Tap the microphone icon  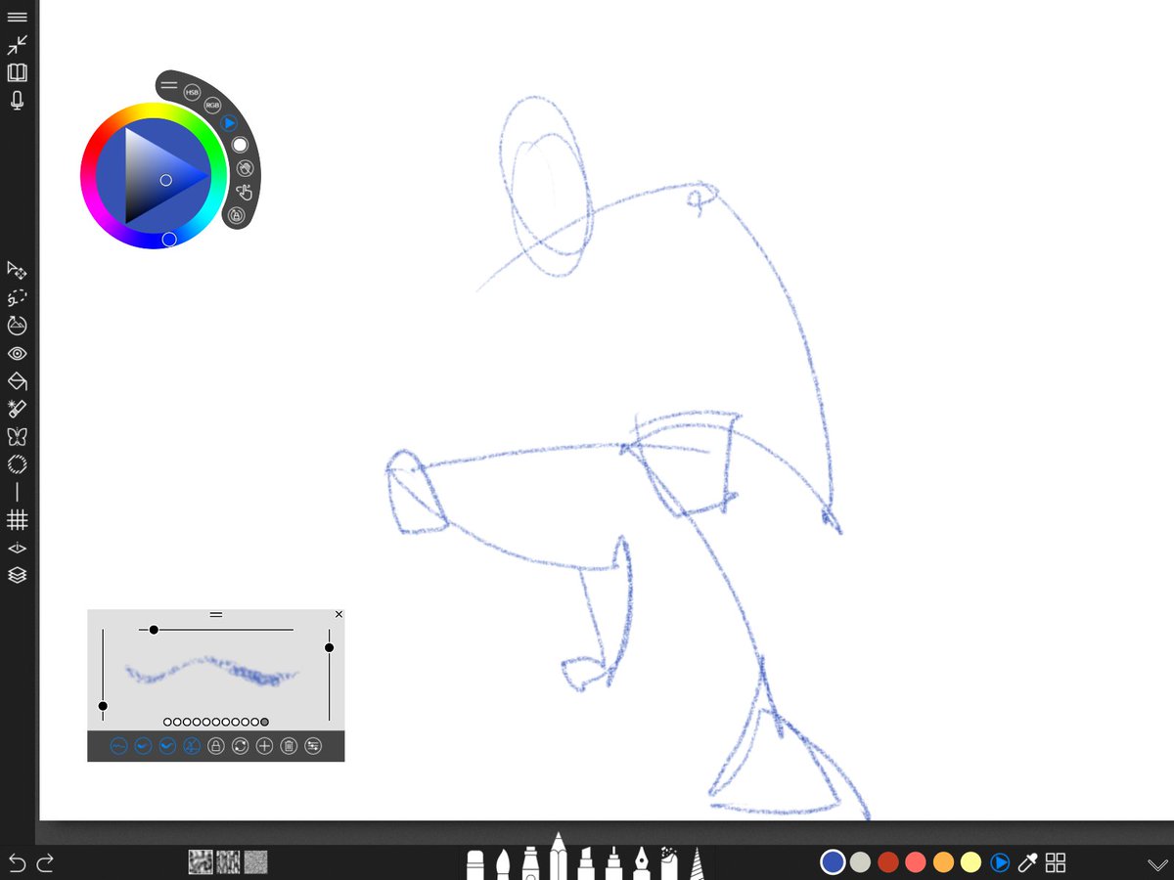[x=18, y=101]
